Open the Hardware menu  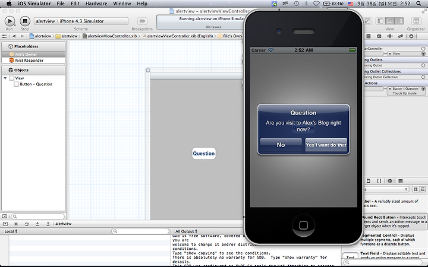(96, 4)
